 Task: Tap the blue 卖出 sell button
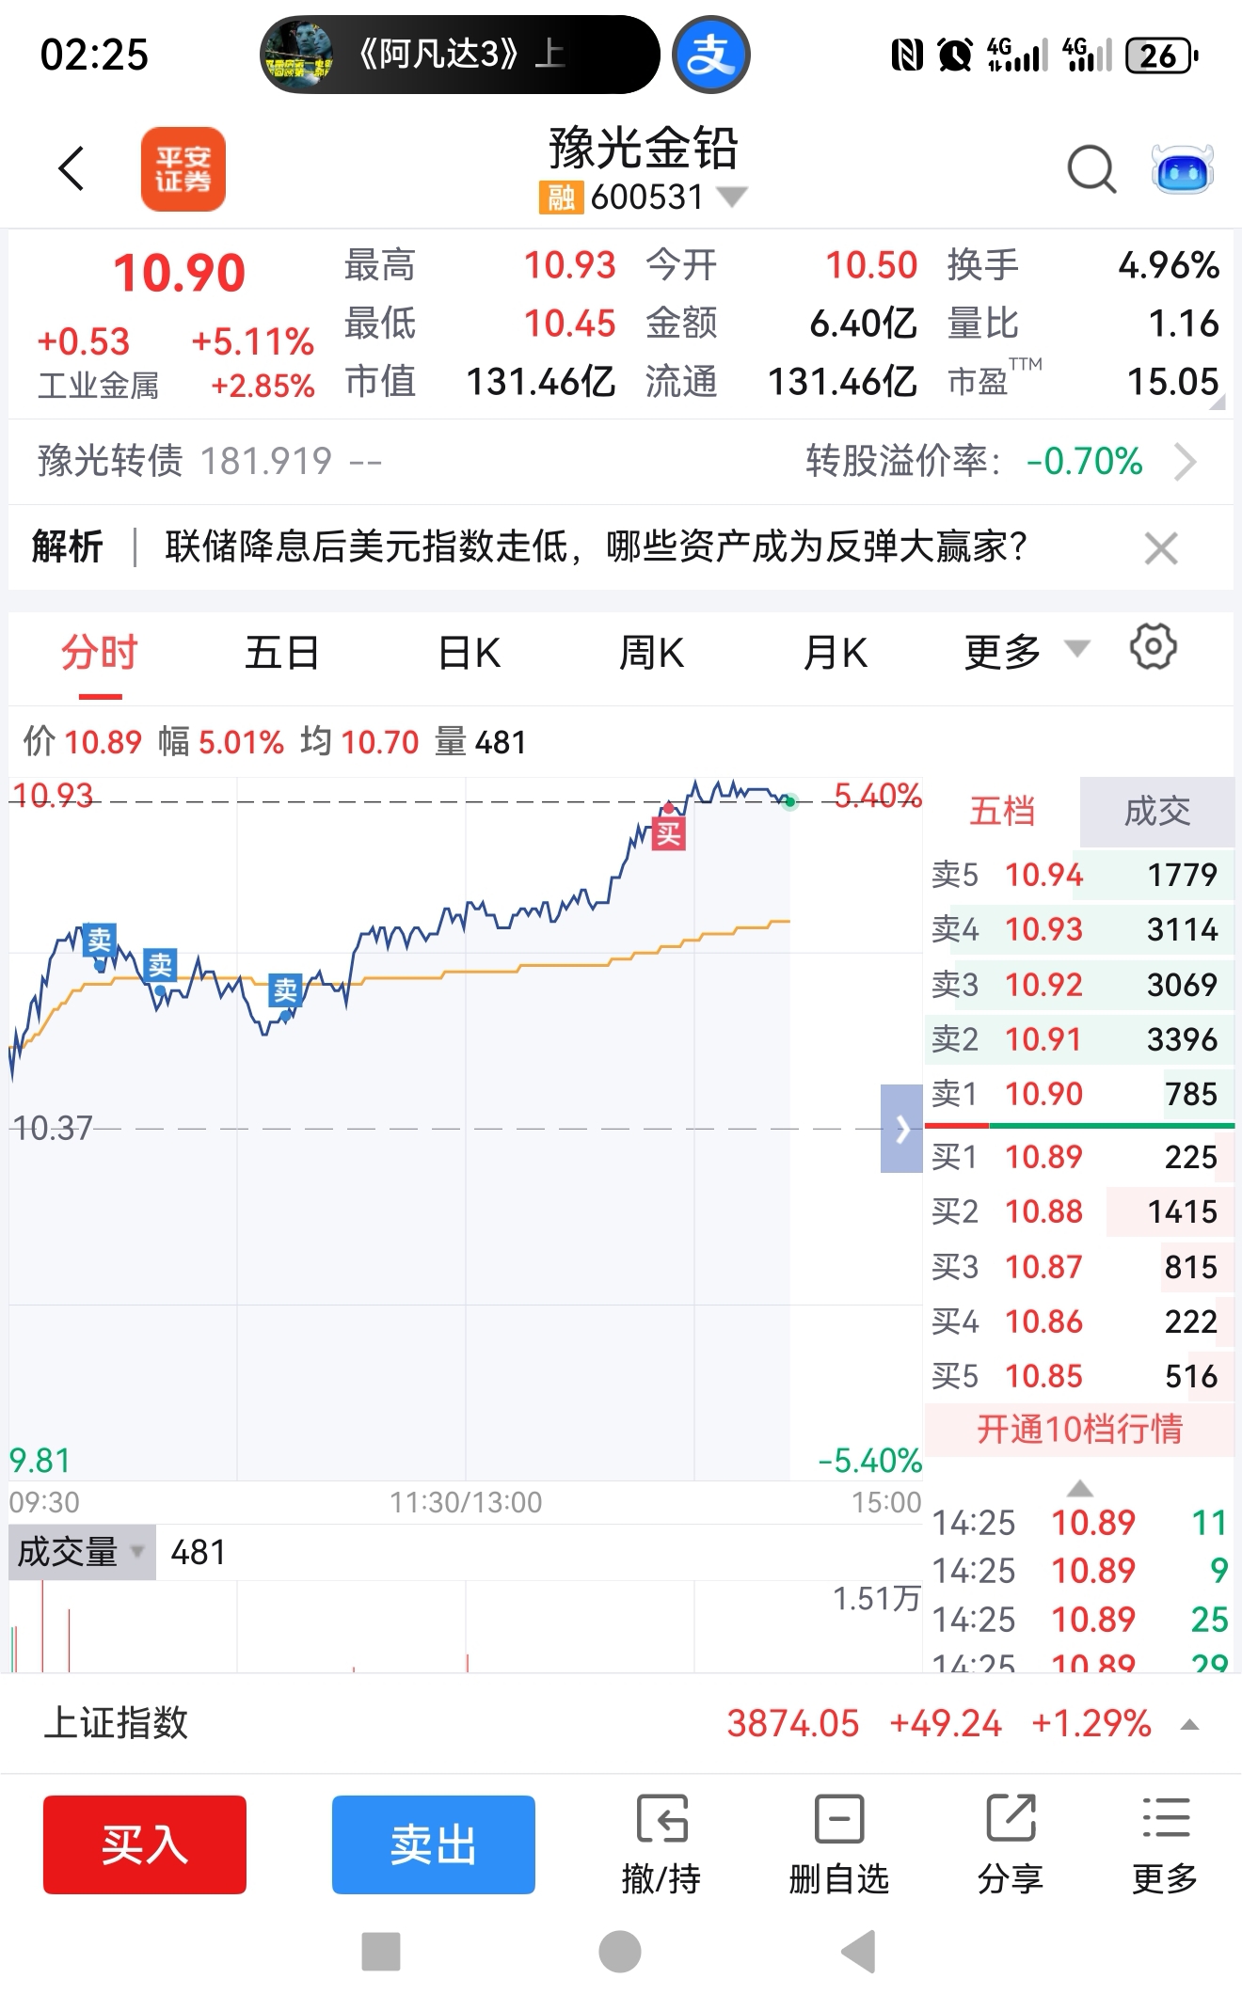pos(434,1844)
